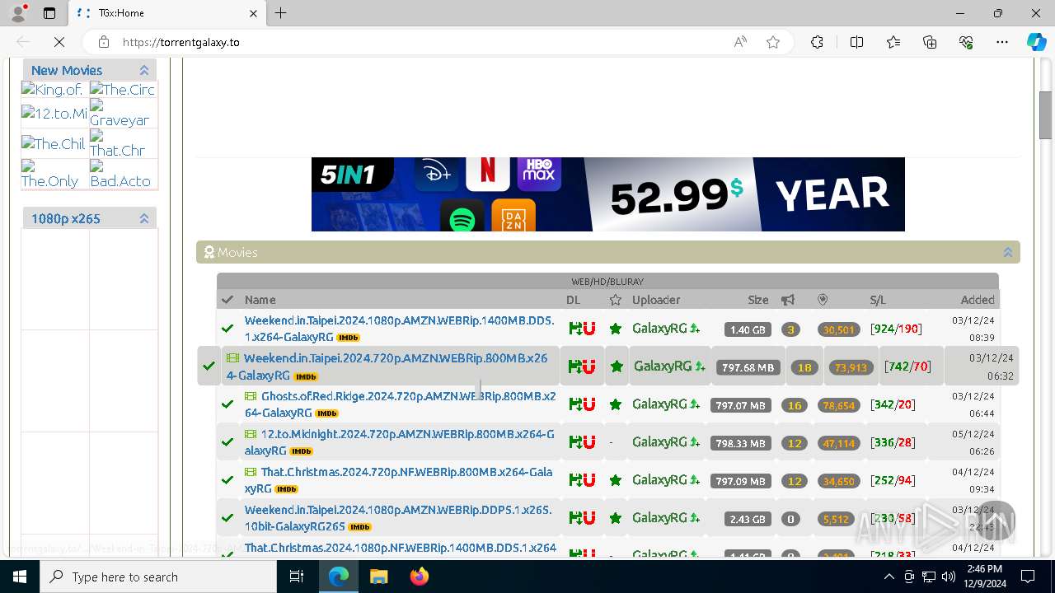Open Edge browser extensions menu

click(817, 42)
